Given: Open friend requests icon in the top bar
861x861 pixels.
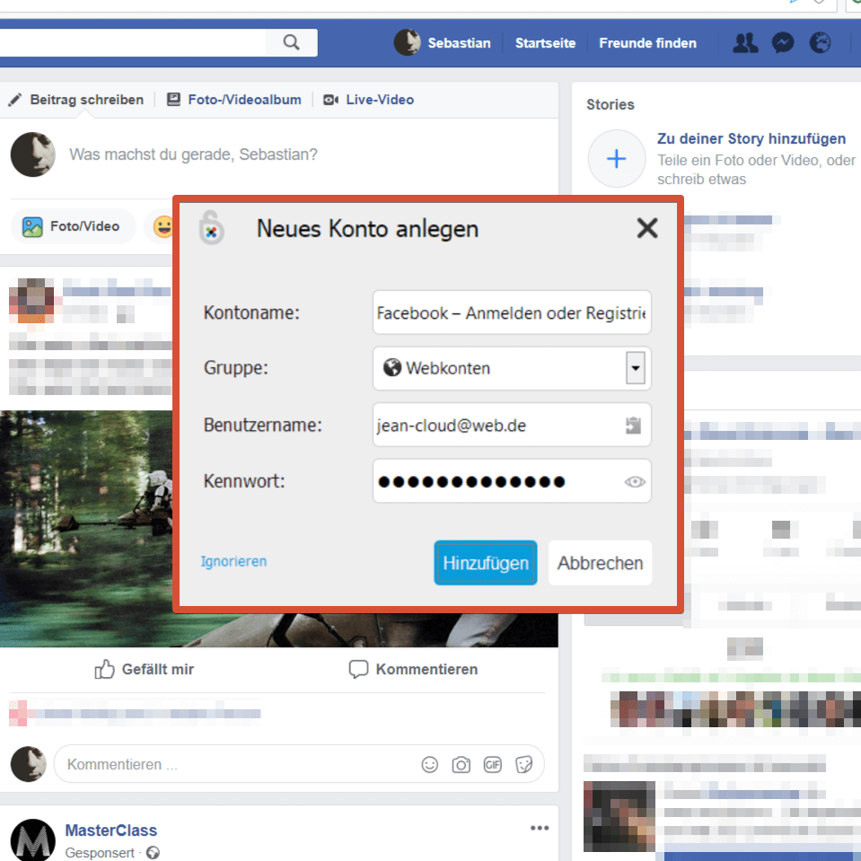Looking at the screenshot, I should click(745, 43).
